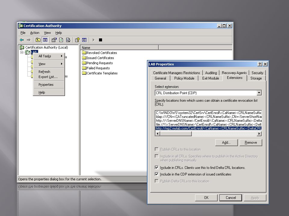Click the question-mark help button in LAB Properties

click(x=260, y=64)
